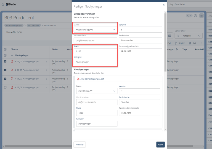
Task: Uncheck 4. 05_02 Plantegninger.pdf checkbox
Action: (5, 79)
